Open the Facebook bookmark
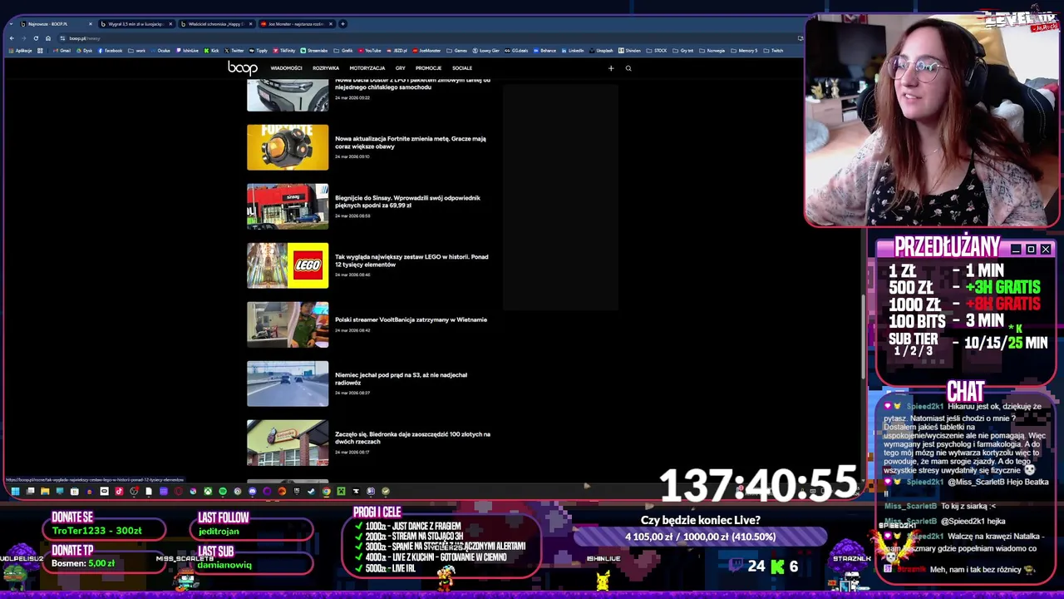This screenshot has width=1064, height=599. pos(110,51)
